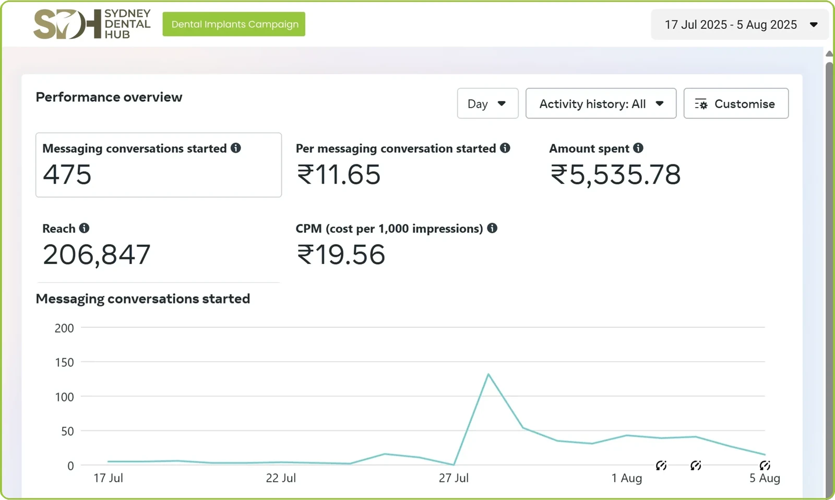Click the 206,847 Reach value
The height and width of the screenshot is (500, 835).
(97, 255)
